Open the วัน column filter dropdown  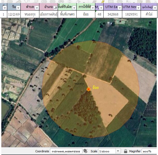click(x=18, y=8)
